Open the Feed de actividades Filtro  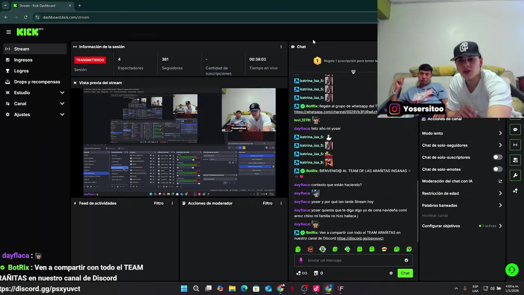click(158, 203)
